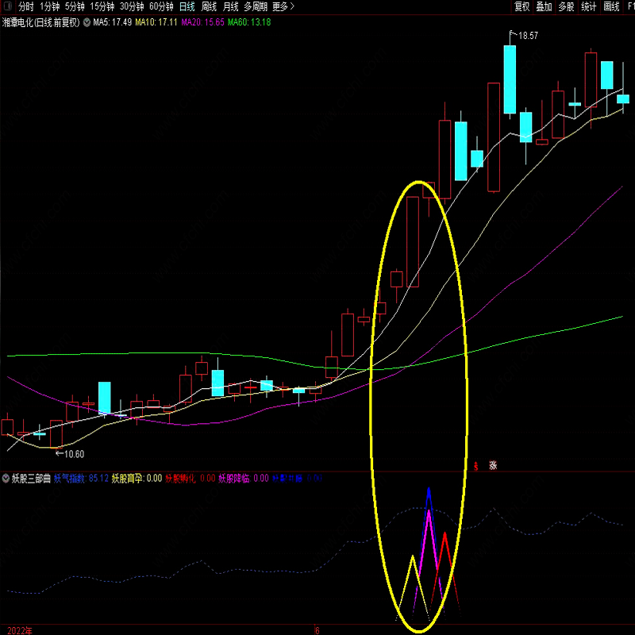Switch to the 分时 intraday view
635x635 pixels.
pyautogui.click(x=26, y=6)
